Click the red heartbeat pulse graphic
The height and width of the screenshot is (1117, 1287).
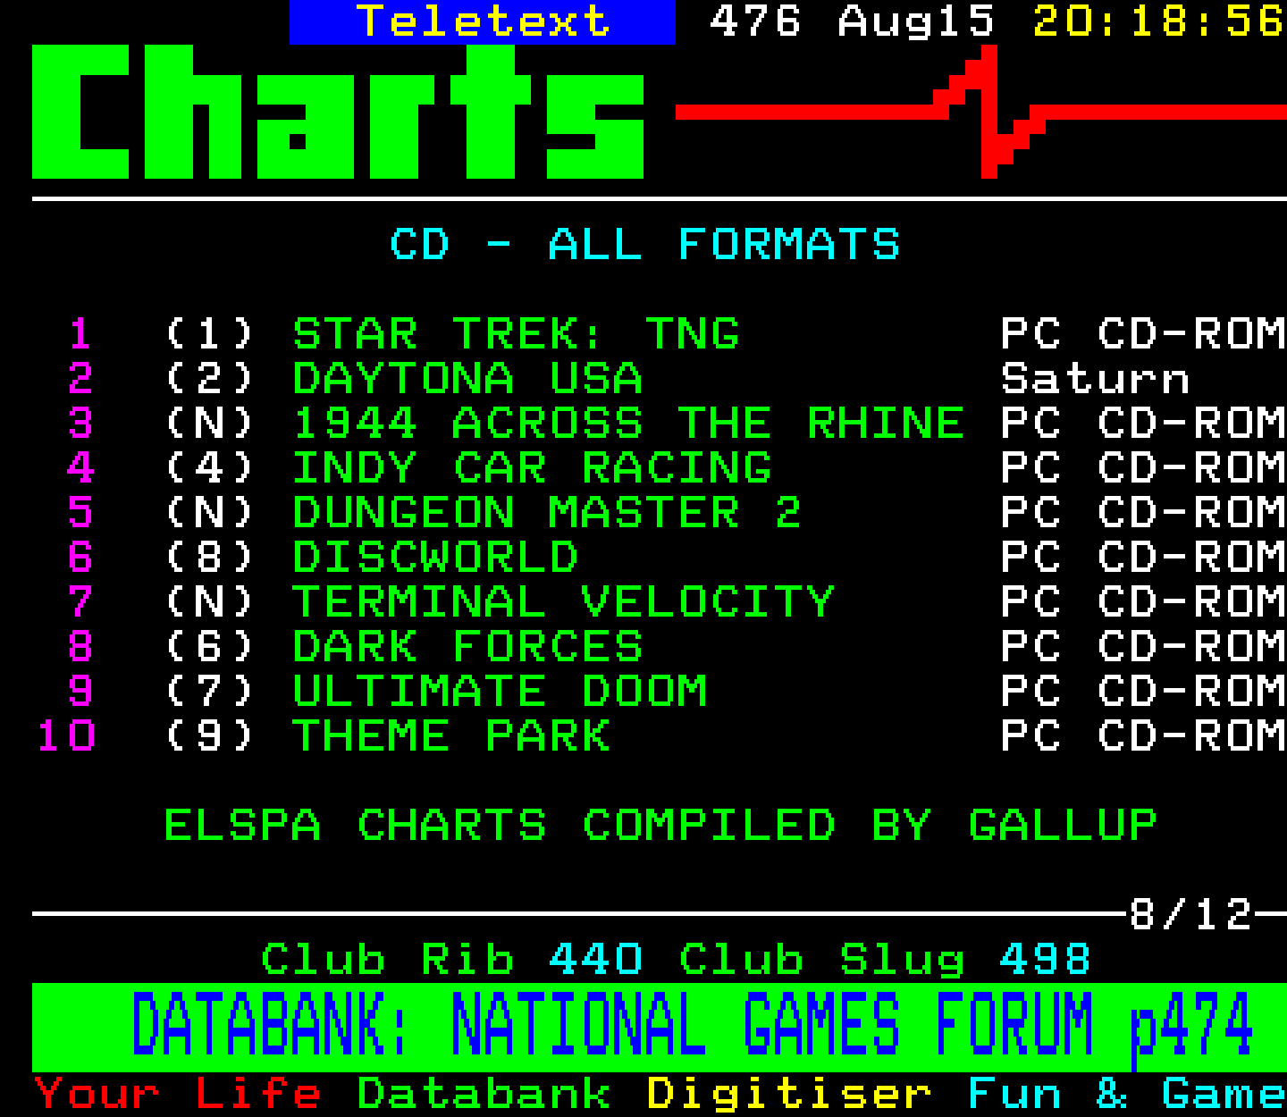click(981, 112)
